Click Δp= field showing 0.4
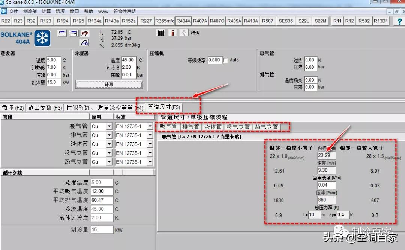The height and width of the screenshot is (250, 405). click(x=343, y=215)
